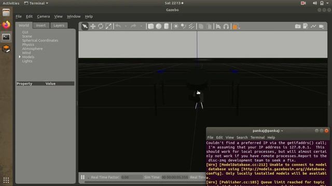The width and height of the screenshot is (332, 186).
Task: Open Files from the dock
Action: (6, 12)
